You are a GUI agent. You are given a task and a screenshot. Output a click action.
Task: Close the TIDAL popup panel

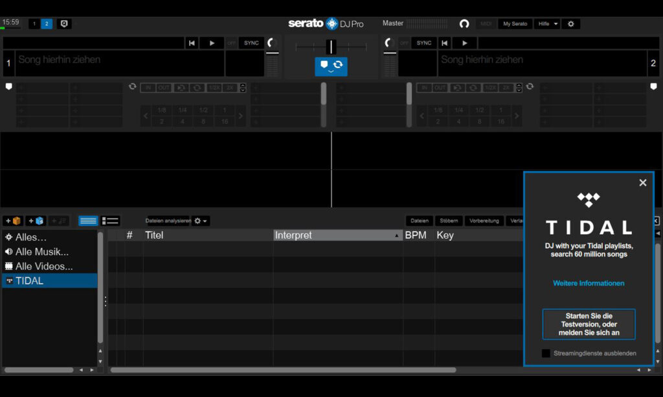pos(643,182)
